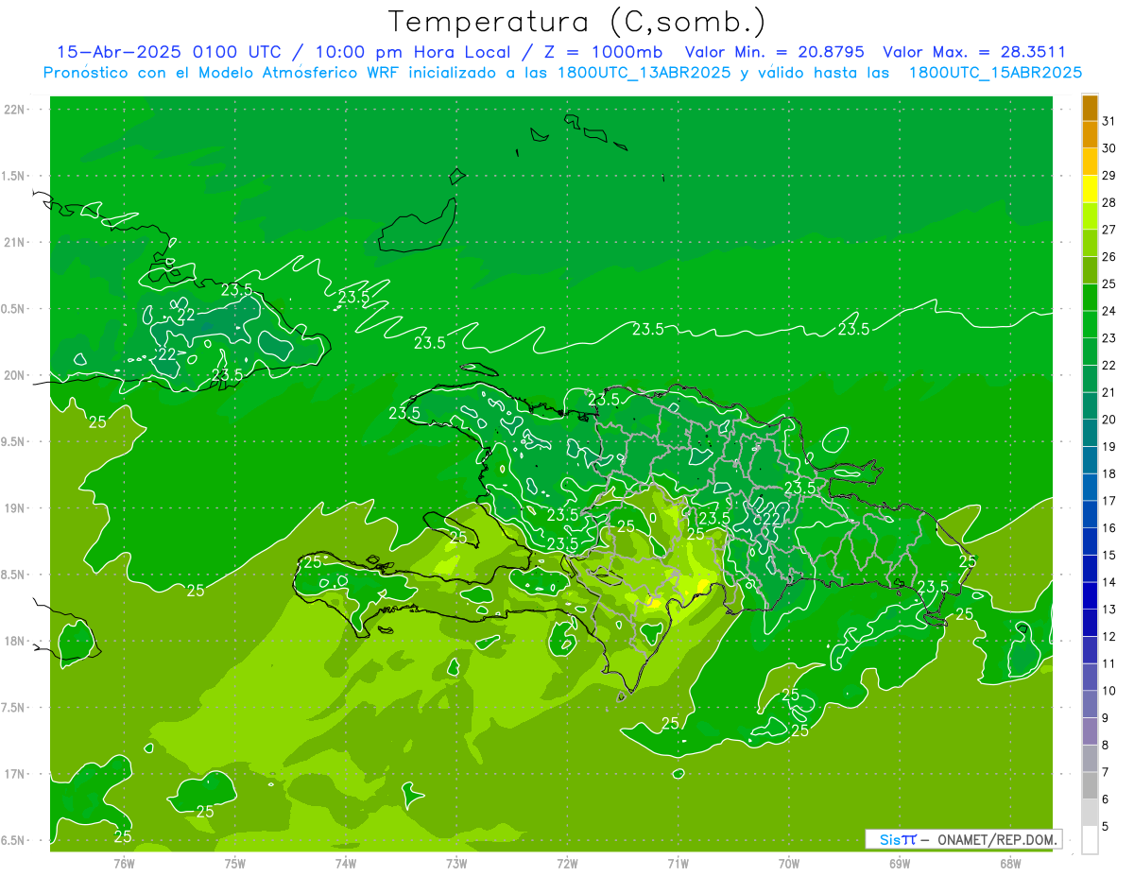
Task: Click the 22N latitude axis label
Action: [16, 110]
